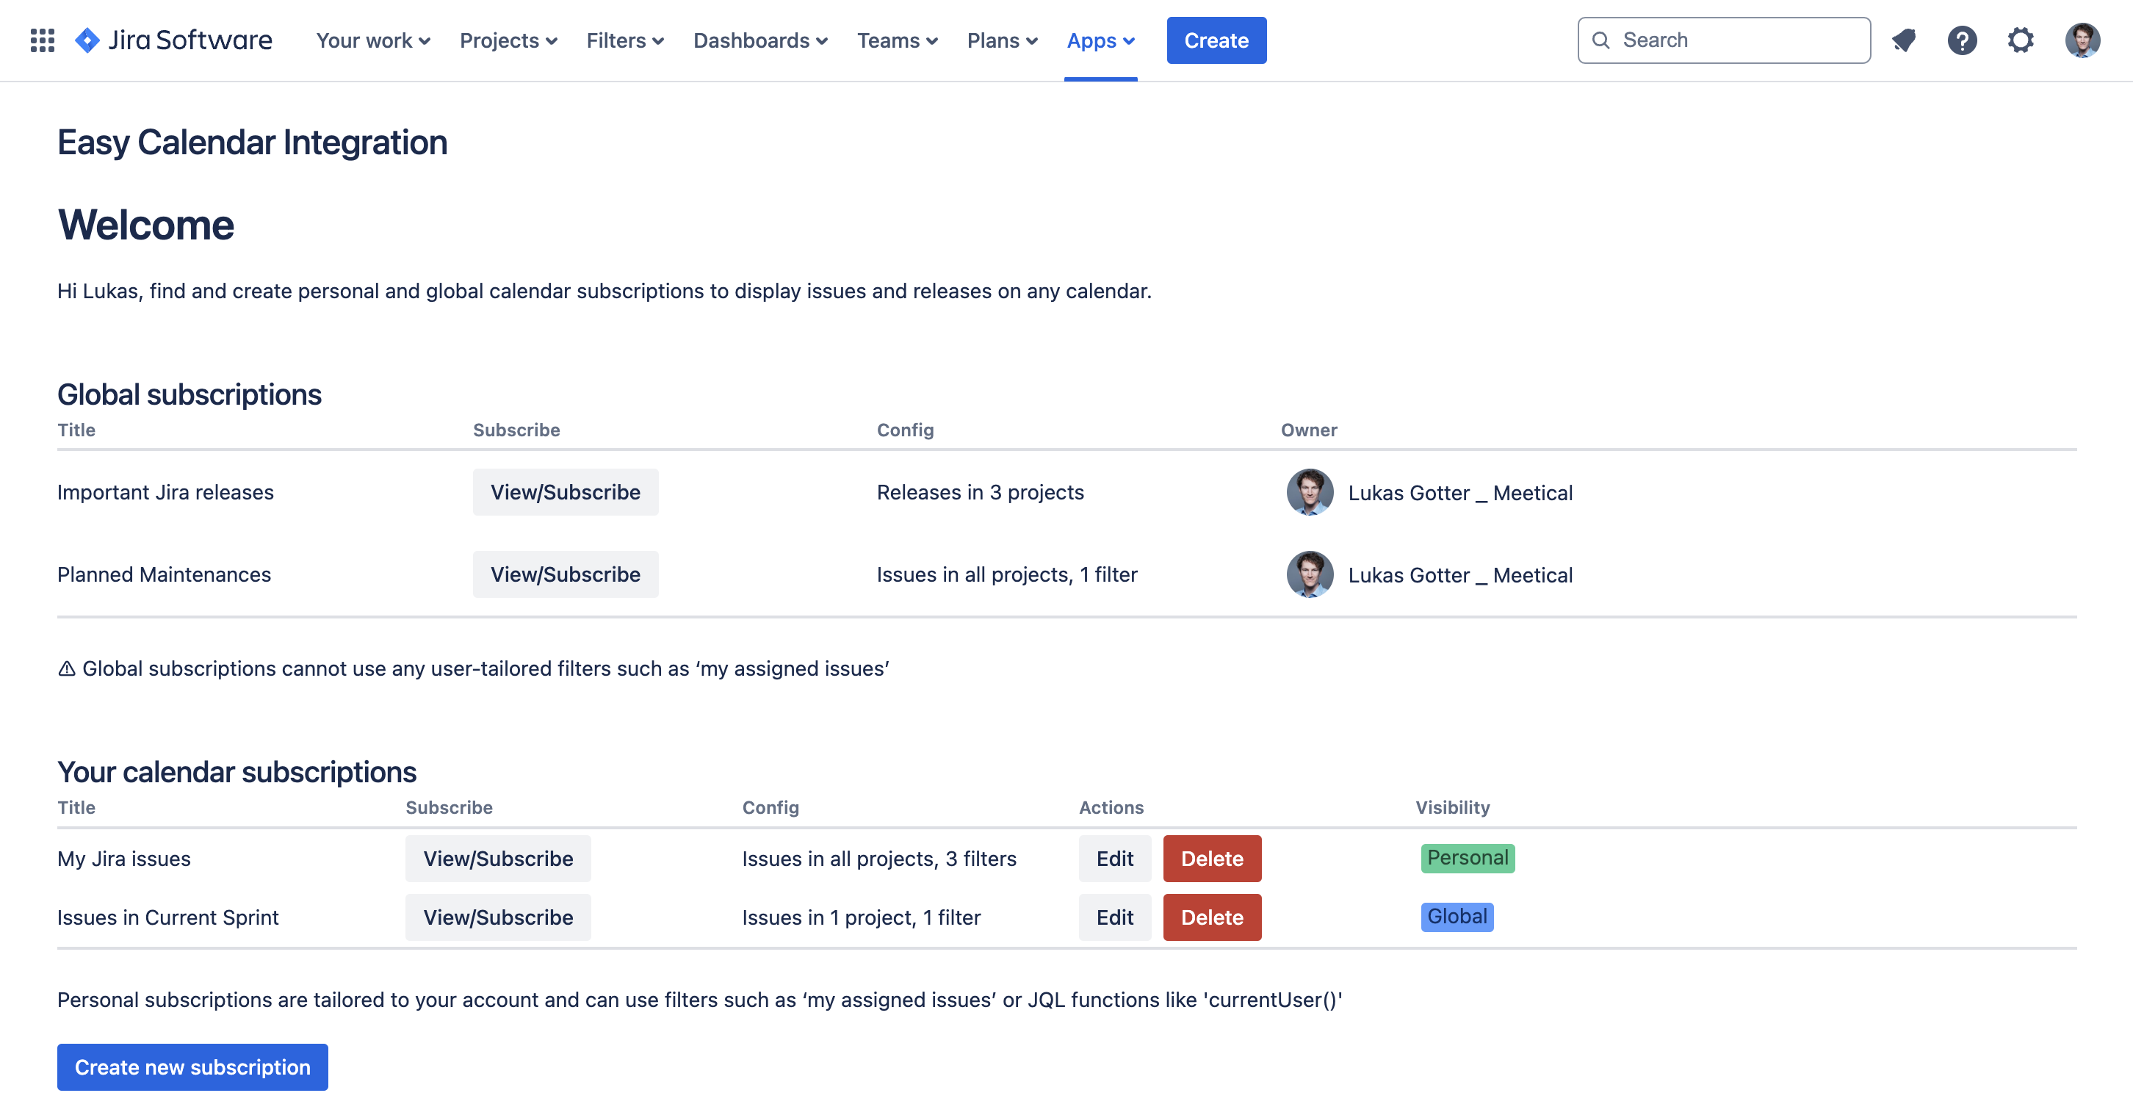Click Create new subscription button
This screenshot has height=1115, width=2133.
click(x=193, y=1067)
